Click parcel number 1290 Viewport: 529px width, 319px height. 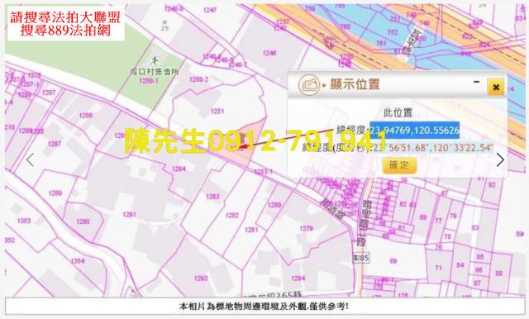[83, 221]
